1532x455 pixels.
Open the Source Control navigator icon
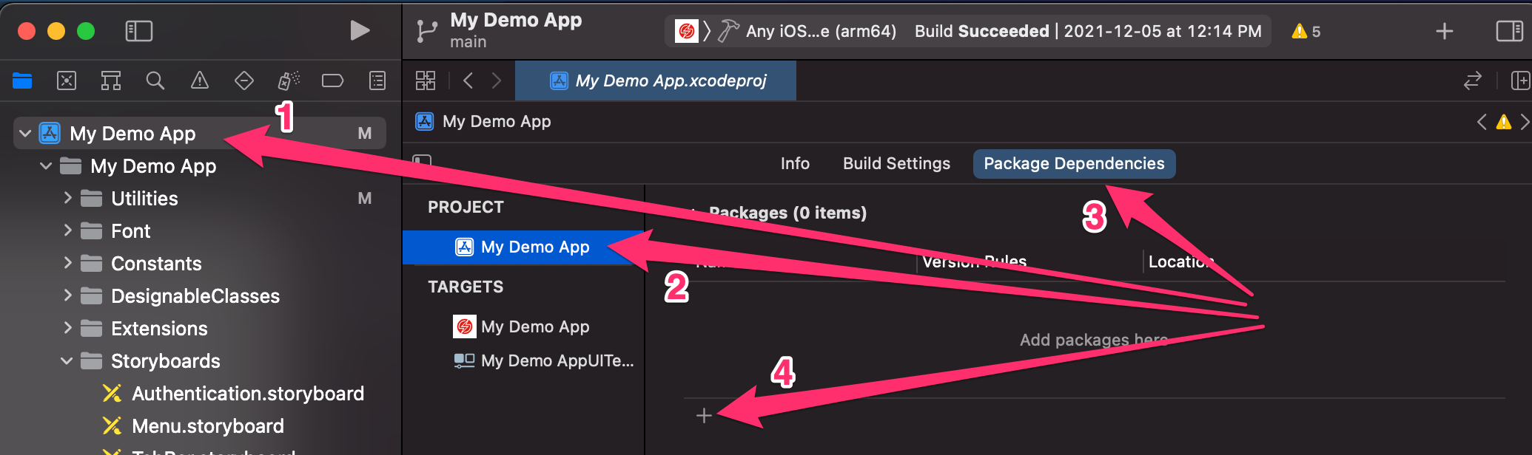pyautogui.click(x=67, y=81)
